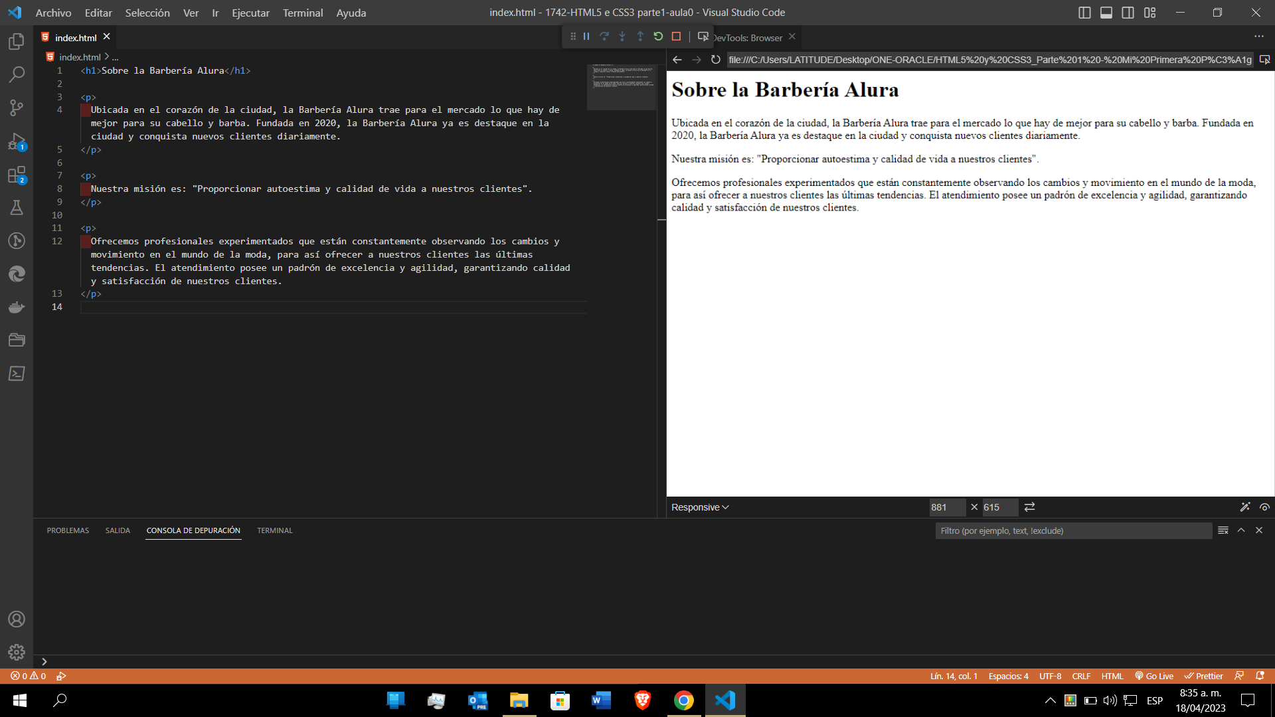Open the Extensions view
The width and height of the screenshot is (1275, 717).
pos(17,175)
